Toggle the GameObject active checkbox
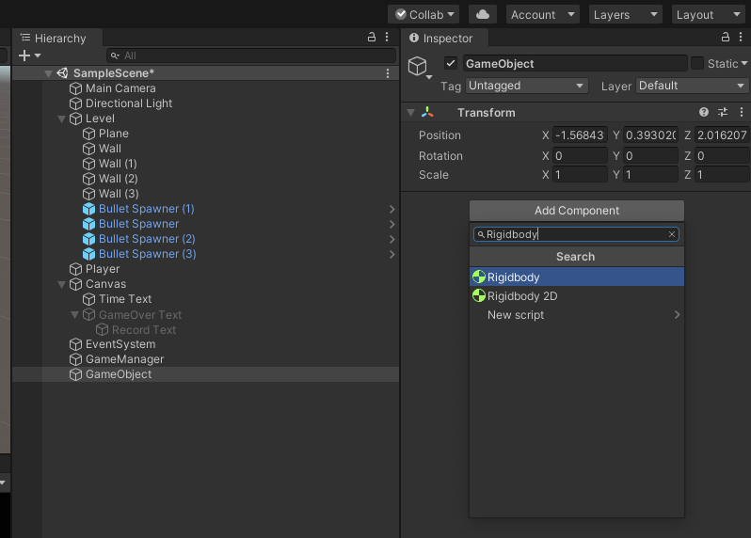Image resolution: width=751 pixels, height=538 pixels. click(x=450, y=63)
